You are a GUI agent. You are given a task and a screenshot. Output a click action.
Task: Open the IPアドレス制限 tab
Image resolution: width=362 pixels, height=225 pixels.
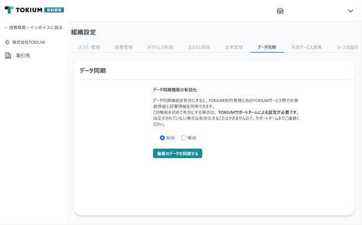160,47
